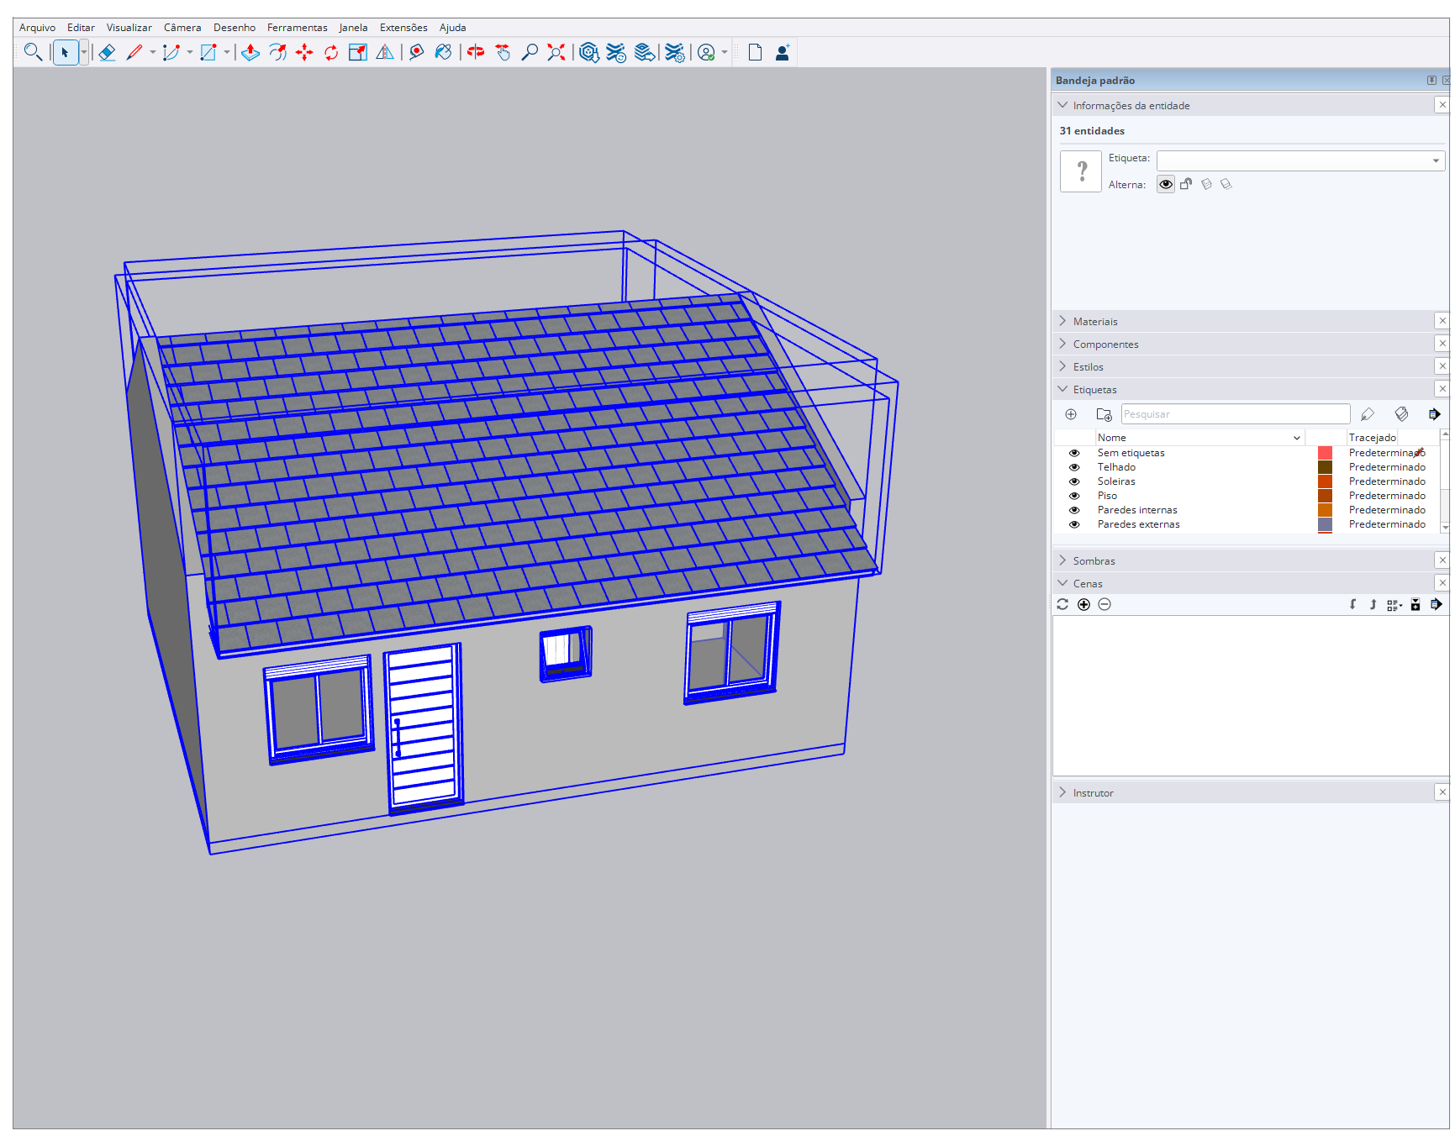1455x1136 pixels.
Task: Pick the Paint Bucket tool
Action: point(443,53)
